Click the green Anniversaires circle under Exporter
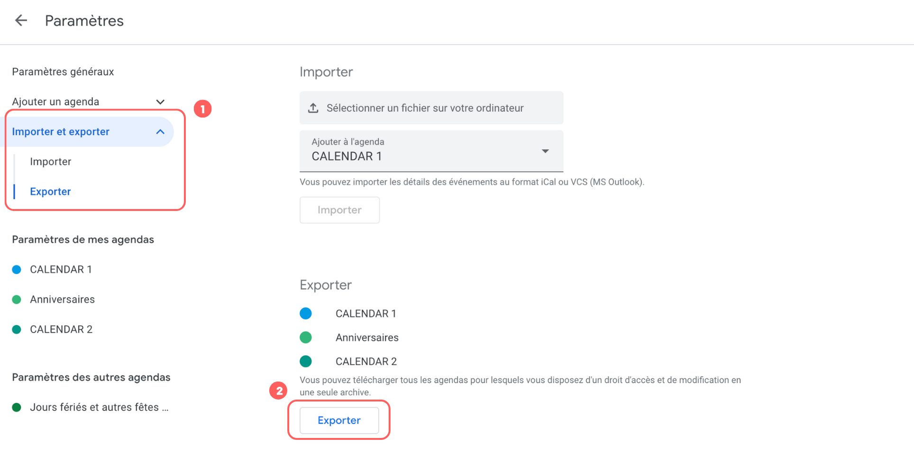Image resolution: width=914 pixels, height=474 pixels. 306,337
